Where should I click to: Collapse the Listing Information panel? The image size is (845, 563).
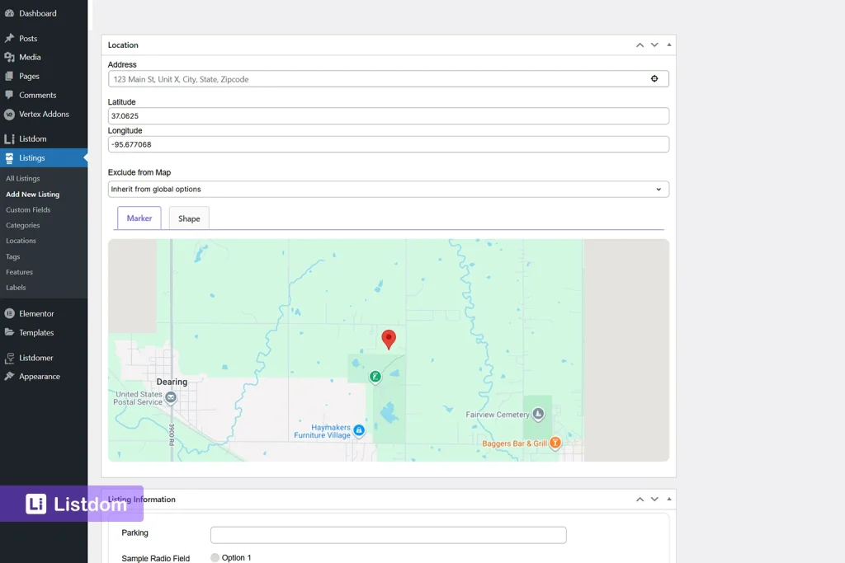coord(640,499)
